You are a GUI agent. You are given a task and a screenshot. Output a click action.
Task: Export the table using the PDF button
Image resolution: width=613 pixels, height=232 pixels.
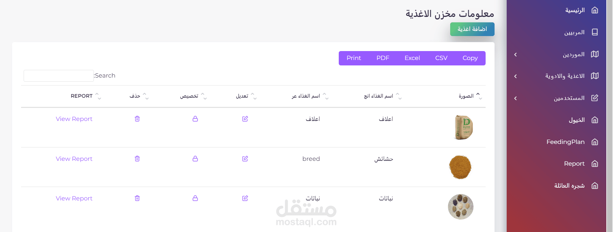click(383, 58)
